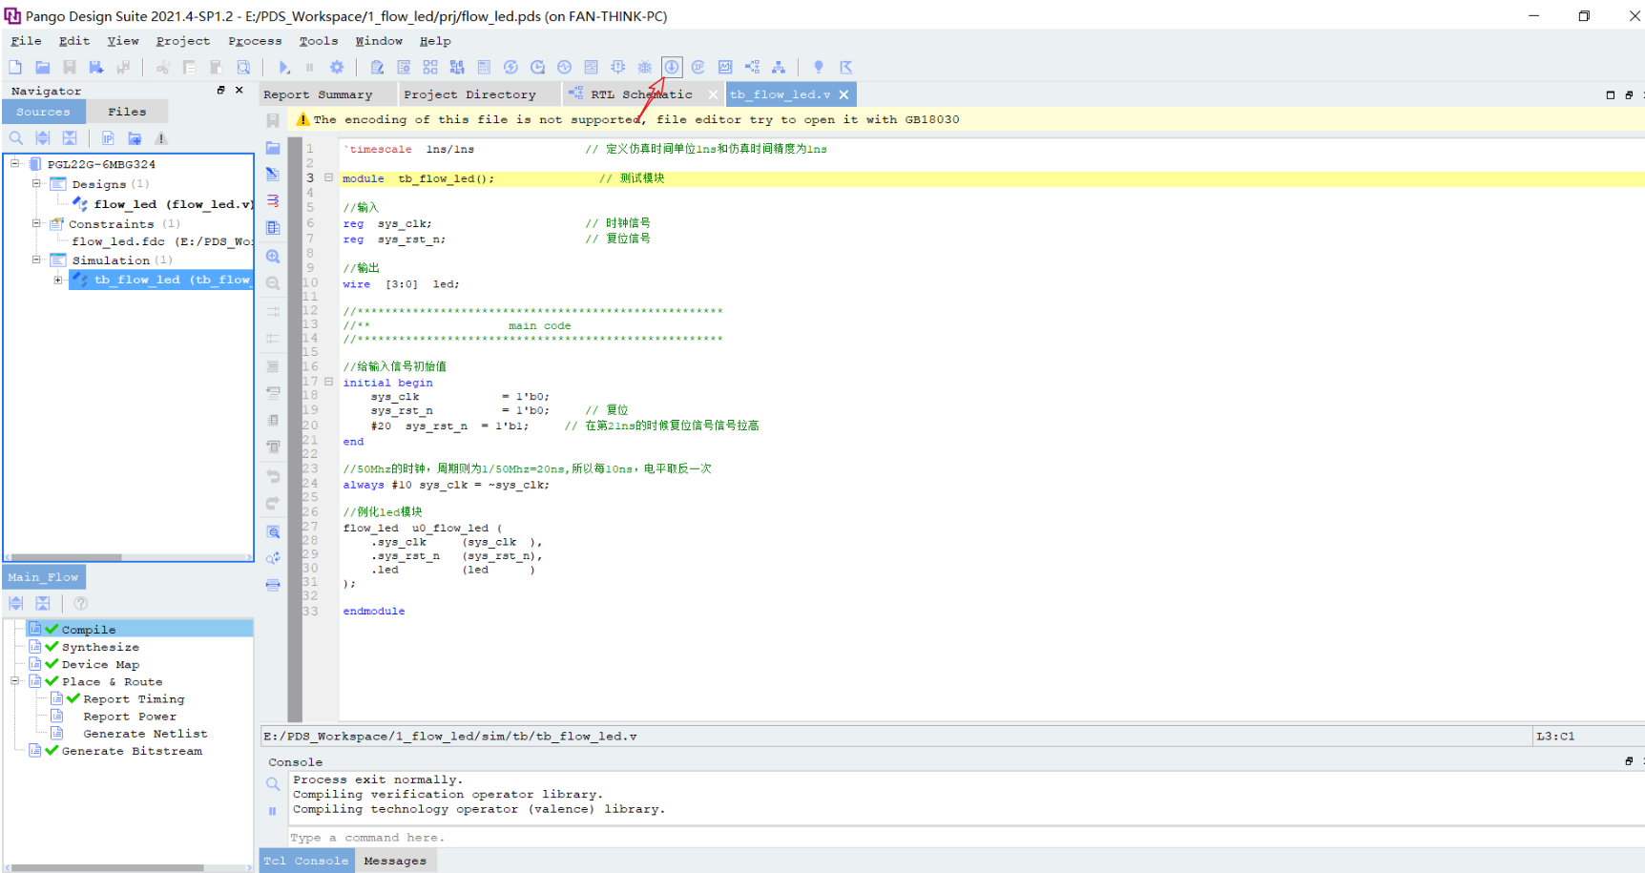Click the chip-shaped toolbar icon left of the bug icon
The width and height of the screenshot is (1645, 873).
click(x=618, y=67)
